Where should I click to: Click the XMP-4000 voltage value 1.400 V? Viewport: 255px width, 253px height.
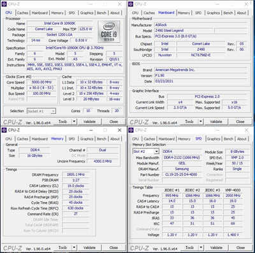(x=233, y=235)
